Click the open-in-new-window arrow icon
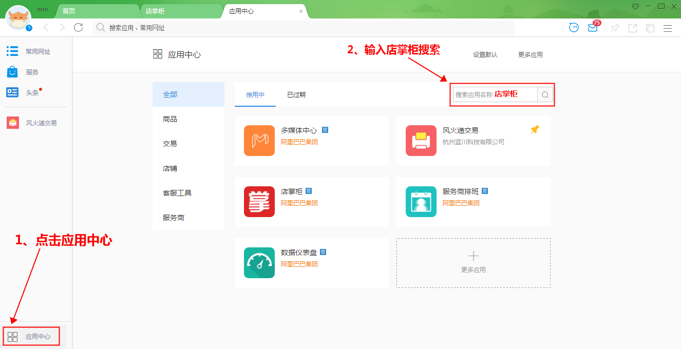This screenshot has height=349, width=681. (x=633, y=28)
